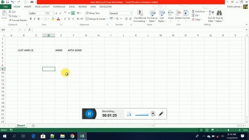This screenshot has height=140, width=249.
Task: Open File Explorer from the taskbar
Action: tap(62, 136)
